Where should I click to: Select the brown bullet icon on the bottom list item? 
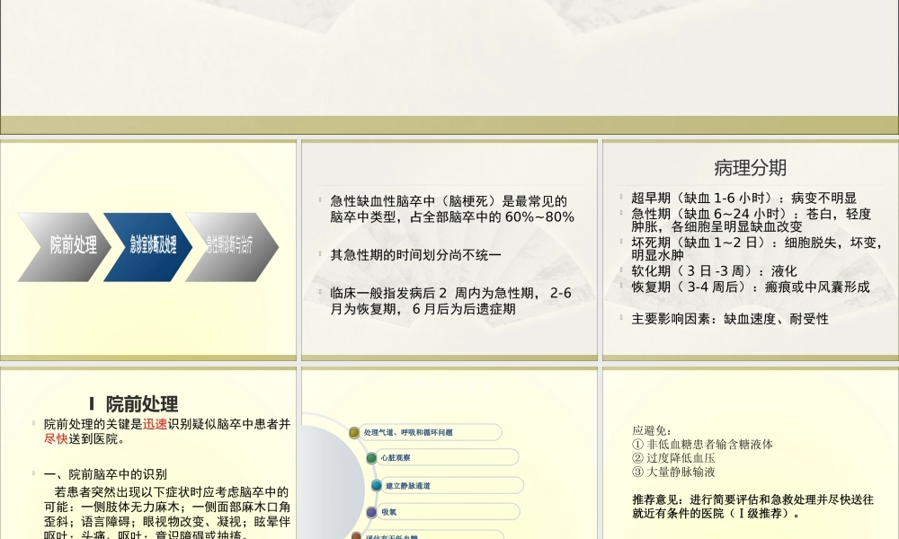356,536
